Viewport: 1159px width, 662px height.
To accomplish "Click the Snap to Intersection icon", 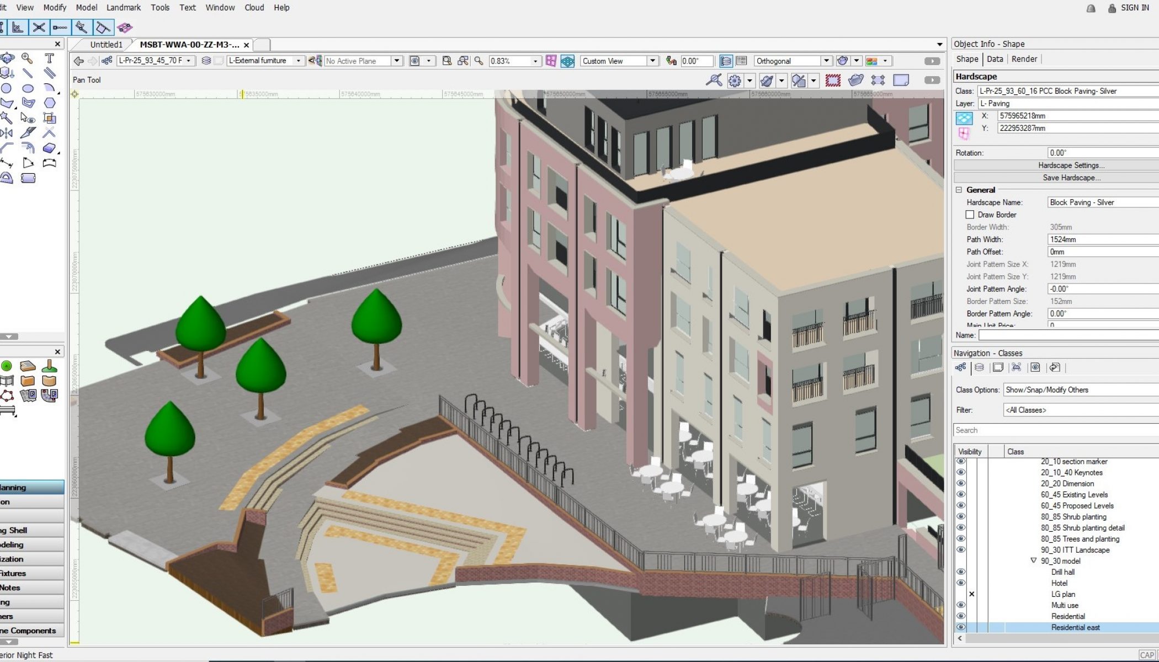I will pos(38,27).
